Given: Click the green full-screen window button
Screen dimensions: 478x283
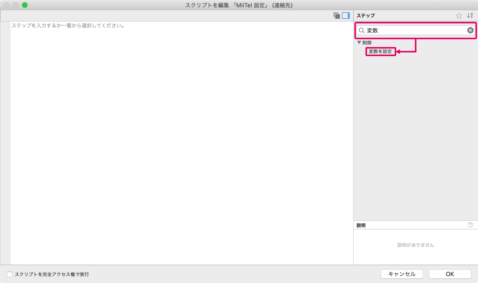Looking at the screenshot, I should coord(25,5).
